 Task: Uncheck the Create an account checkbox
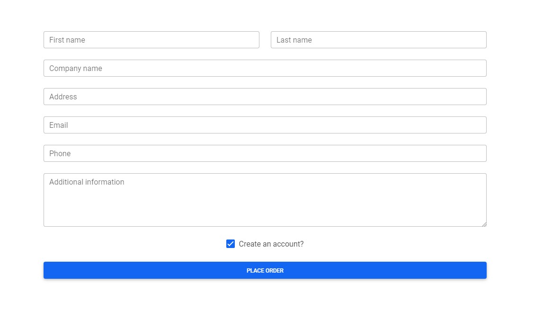[x=231, y=244]
